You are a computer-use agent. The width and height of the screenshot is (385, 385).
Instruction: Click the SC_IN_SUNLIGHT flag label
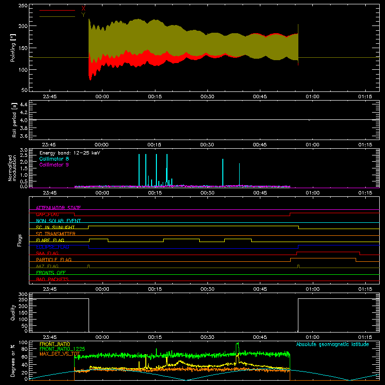[x=55, y=227]
